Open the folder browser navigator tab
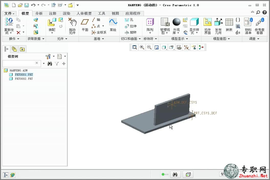 point(14,49)
